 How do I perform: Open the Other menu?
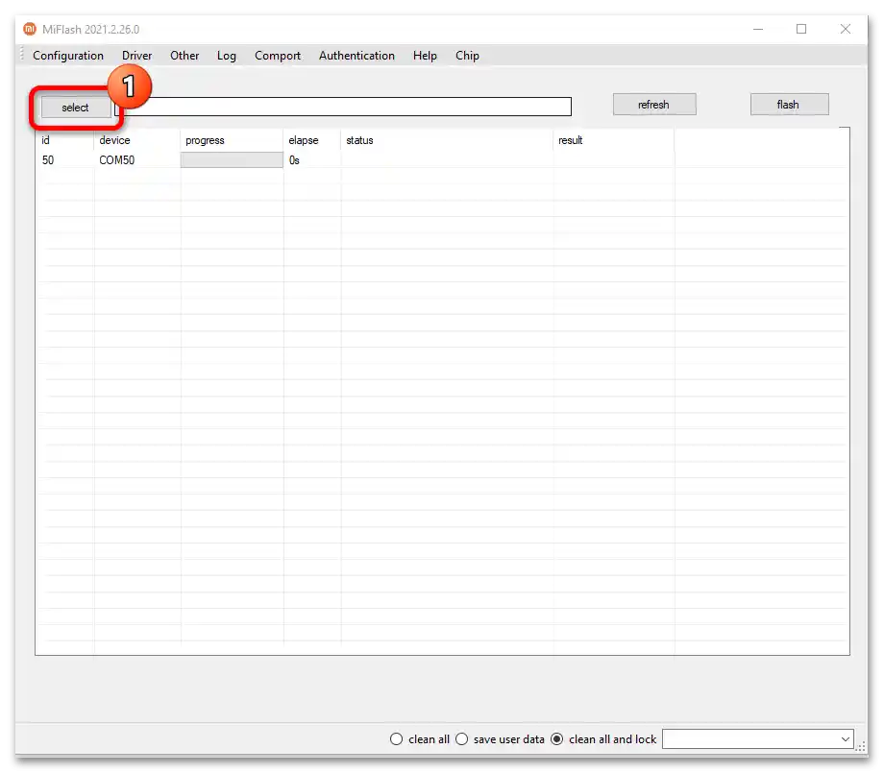(x=184, y=56)
